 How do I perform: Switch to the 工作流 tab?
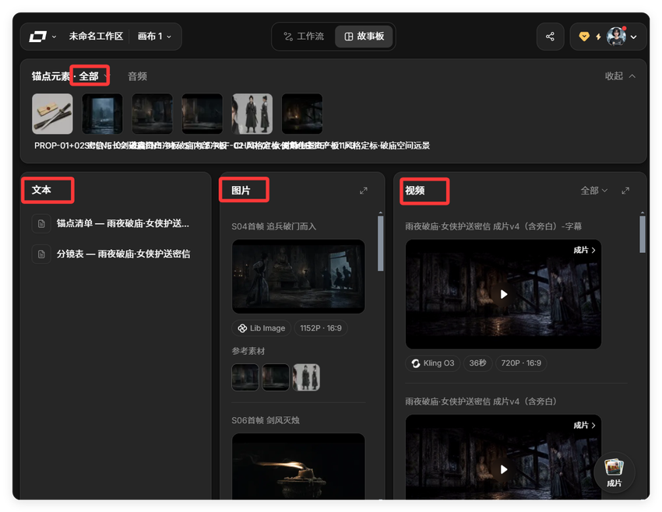[x=304, y=37]
